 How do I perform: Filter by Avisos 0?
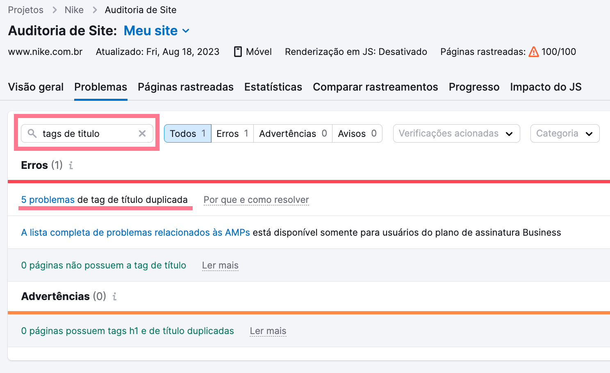click(357, 134)
